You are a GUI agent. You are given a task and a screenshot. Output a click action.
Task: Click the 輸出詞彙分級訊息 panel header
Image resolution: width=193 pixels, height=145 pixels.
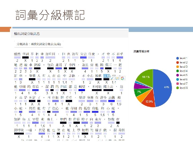(x=70, y=34)
